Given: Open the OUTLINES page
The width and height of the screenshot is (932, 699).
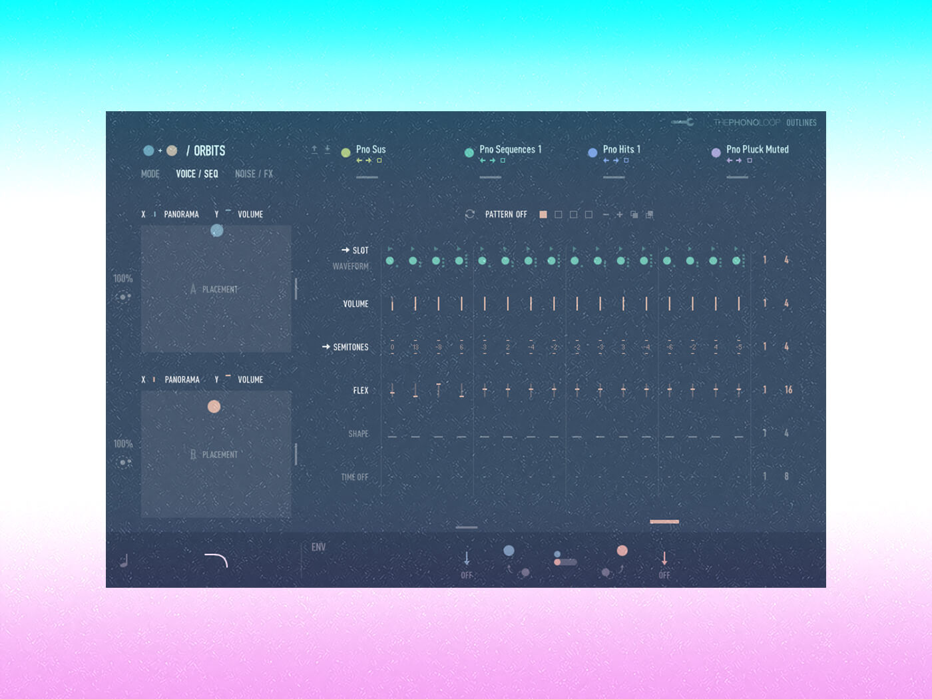Looking at the screenshot, I should (x=802, y=122).
